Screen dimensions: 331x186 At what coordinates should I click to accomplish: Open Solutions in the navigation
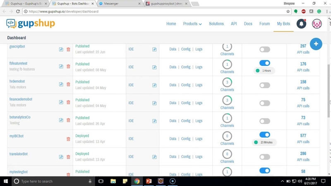pyautogui.click(x=216, y=24)
